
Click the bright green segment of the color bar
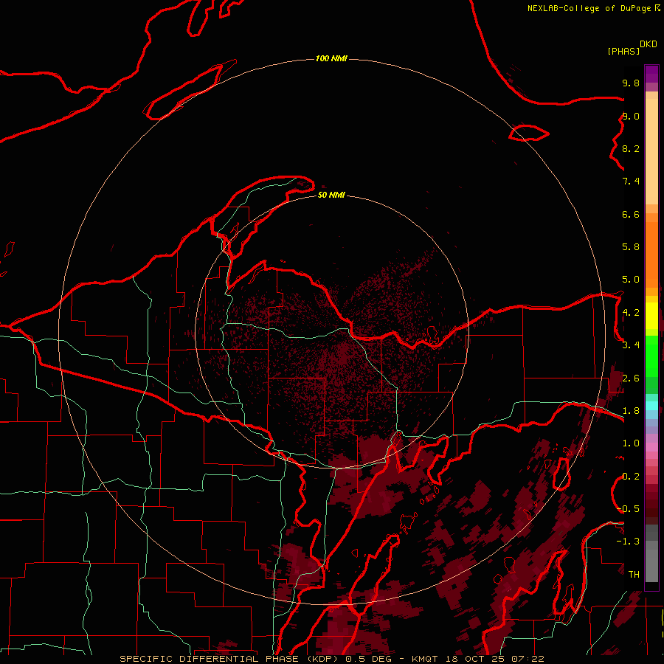[651, 356]
